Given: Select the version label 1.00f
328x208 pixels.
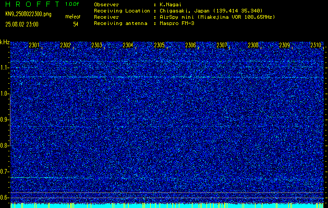Looking at the screenshot, I should [x=72, y=4].
